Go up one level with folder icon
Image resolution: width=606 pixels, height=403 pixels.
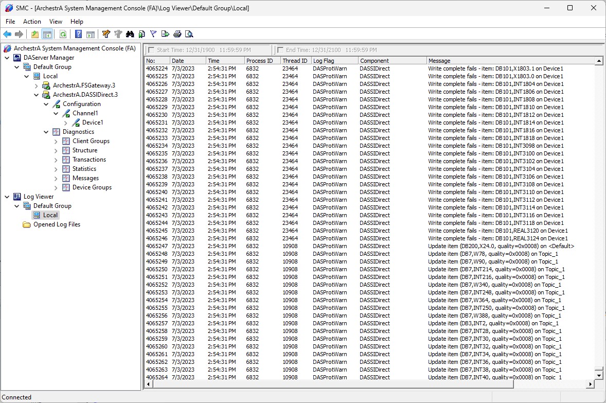[x=35, y=34]
